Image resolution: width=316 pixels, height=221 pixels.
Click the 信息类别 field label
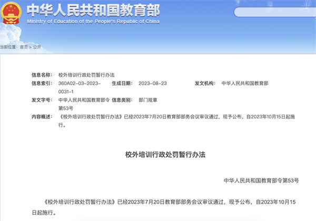click(x=122, y=100)
